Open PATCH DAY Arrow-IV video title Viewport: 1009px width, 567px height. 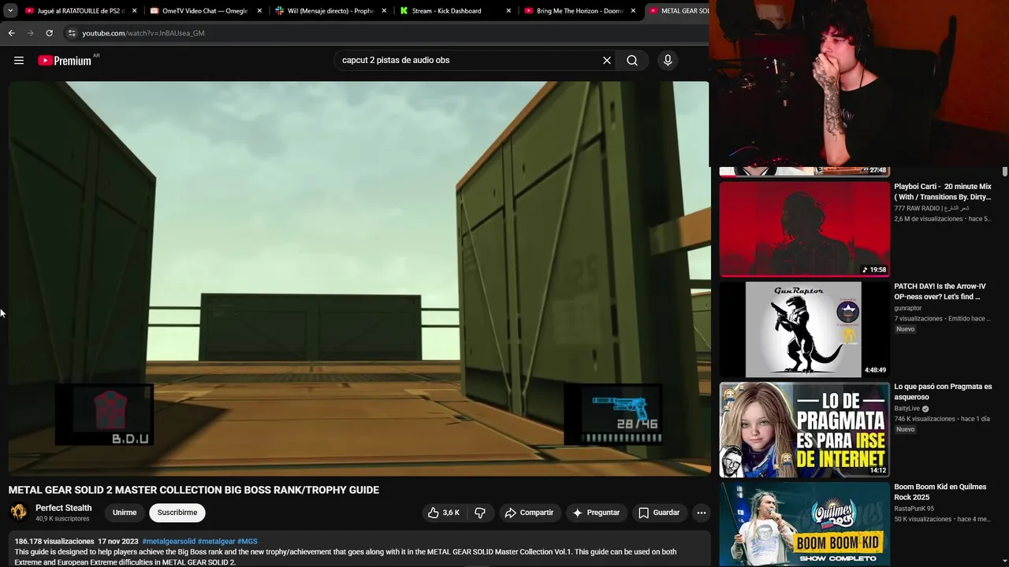pyautogui.click(x=940, y=291)
